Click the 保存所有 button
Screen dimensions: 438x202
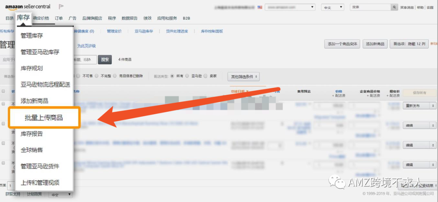[x=420, y=93]
